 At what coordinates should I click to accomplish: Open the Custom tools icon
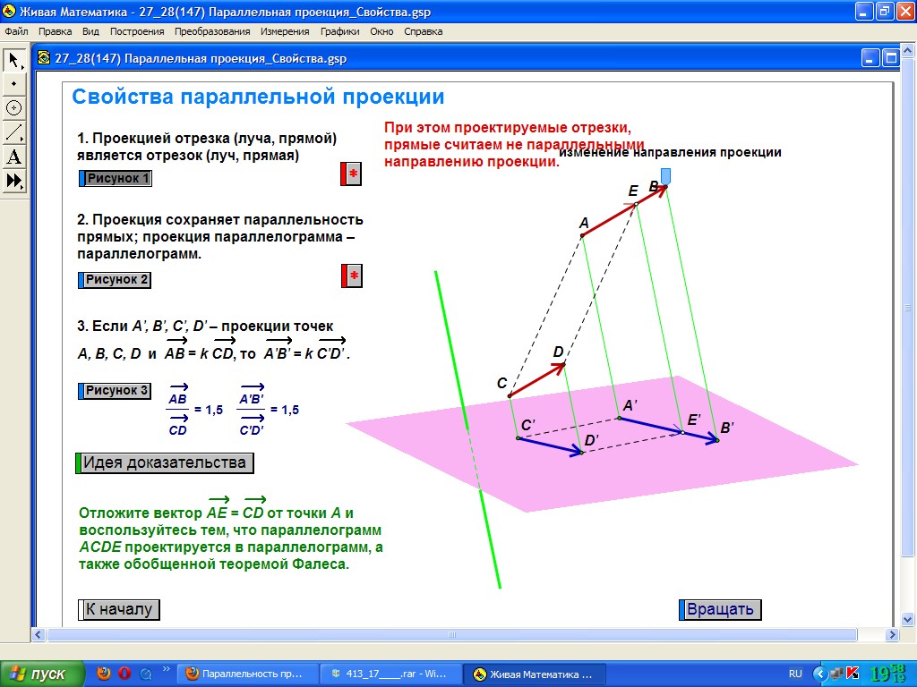[x=14, y=181]
